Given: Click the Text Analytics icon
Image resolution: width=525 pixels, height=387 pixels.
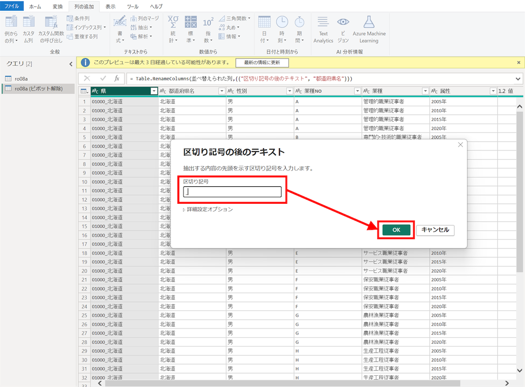Looking at the screenshot, I should pos(323,22).
